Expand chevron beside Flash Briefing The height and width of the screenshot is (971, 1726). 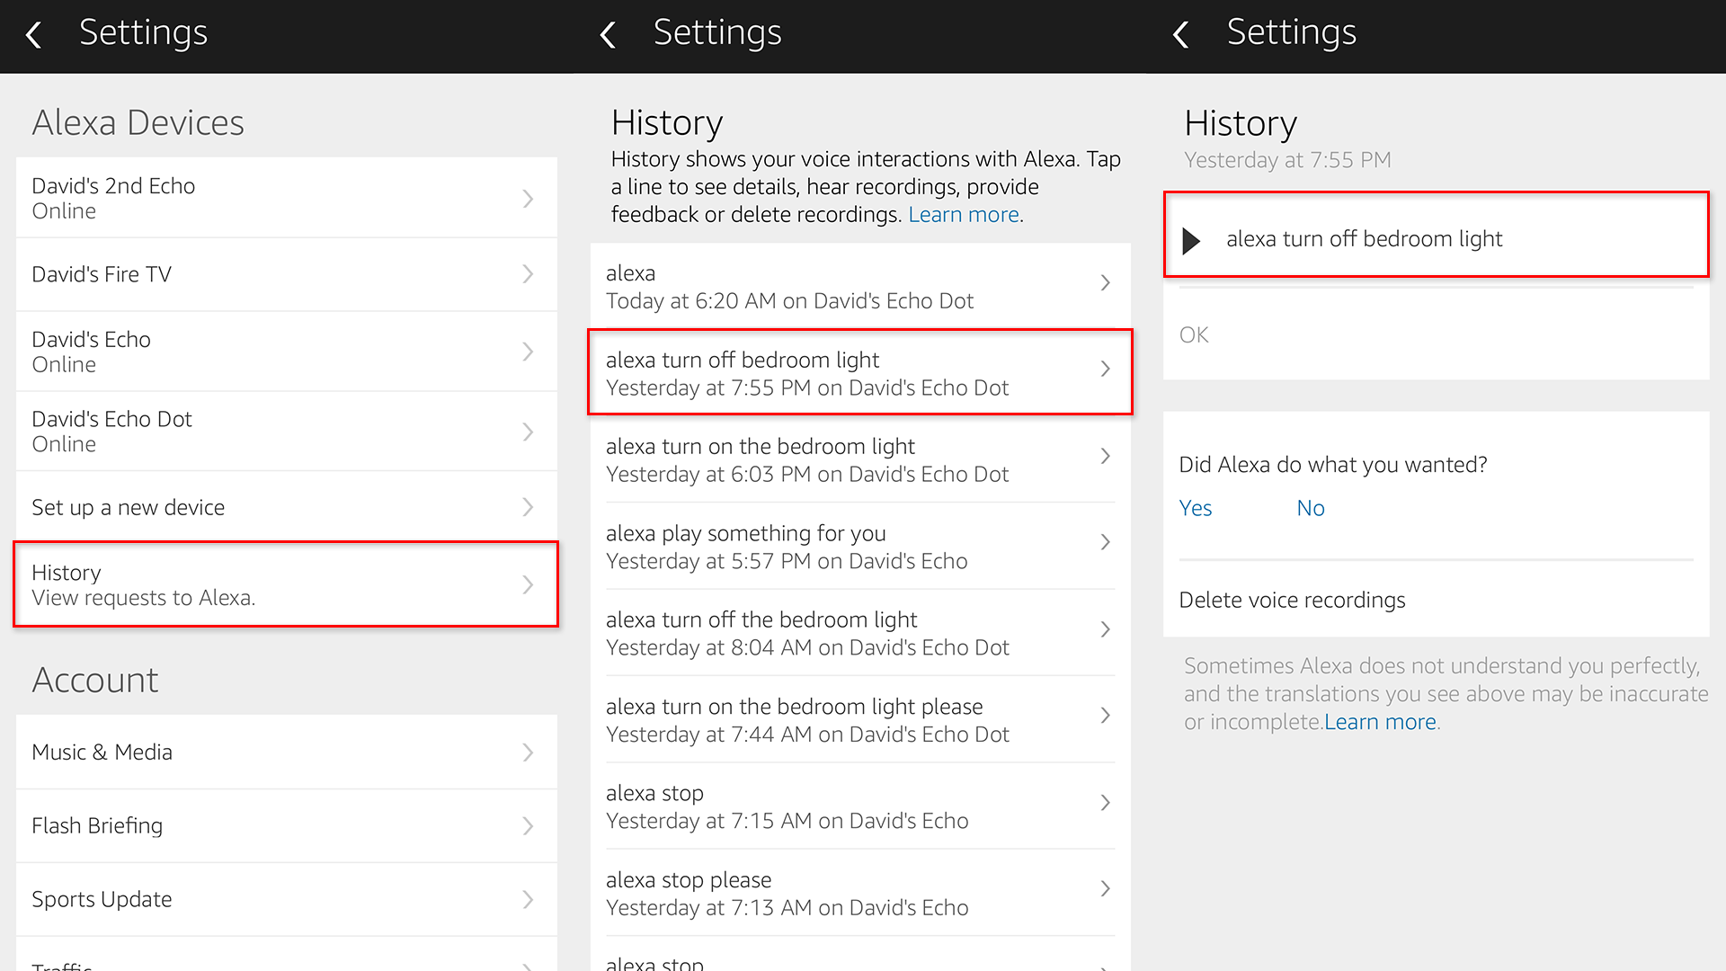pos(529,826)
